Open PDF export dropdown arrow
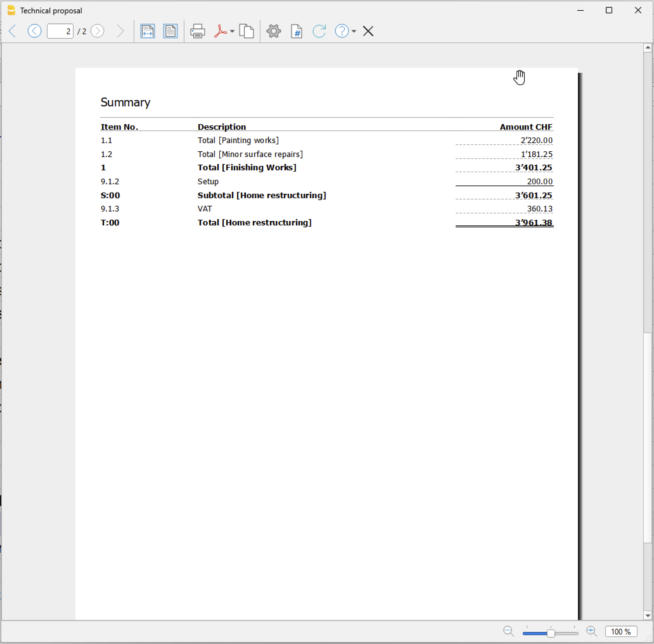 [232, 31]
